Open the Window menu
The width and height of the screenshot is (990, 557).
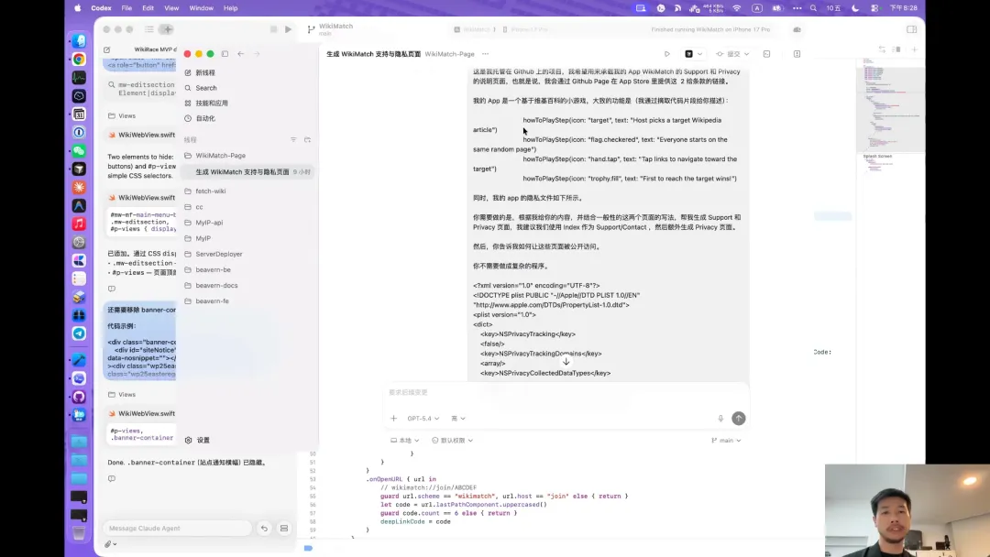[x=201, y=8]
